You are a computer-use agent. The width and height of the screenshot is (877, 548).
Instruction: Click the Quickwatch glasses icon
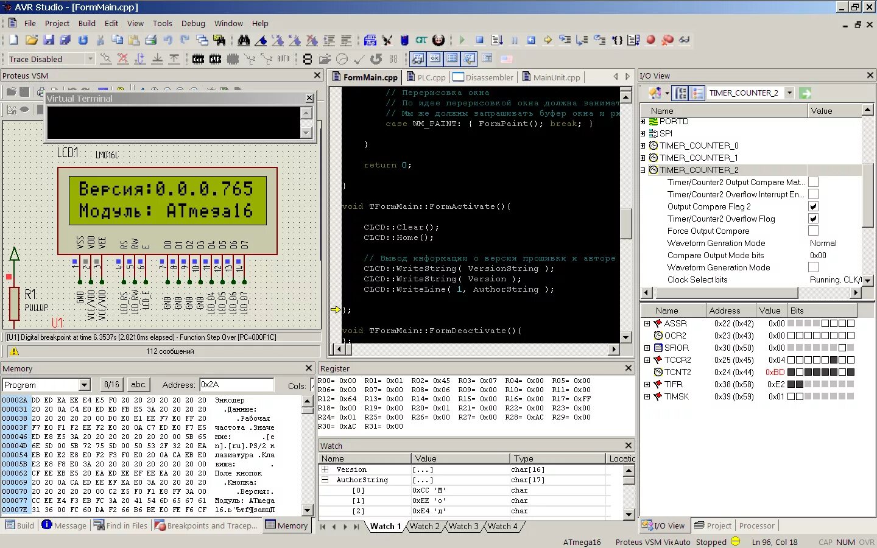pos(685,40)
